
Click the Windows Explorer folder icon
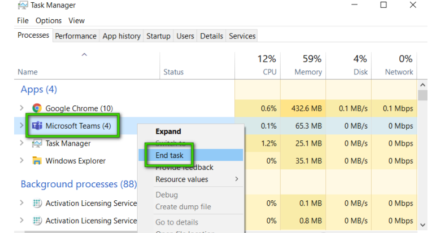37,161
